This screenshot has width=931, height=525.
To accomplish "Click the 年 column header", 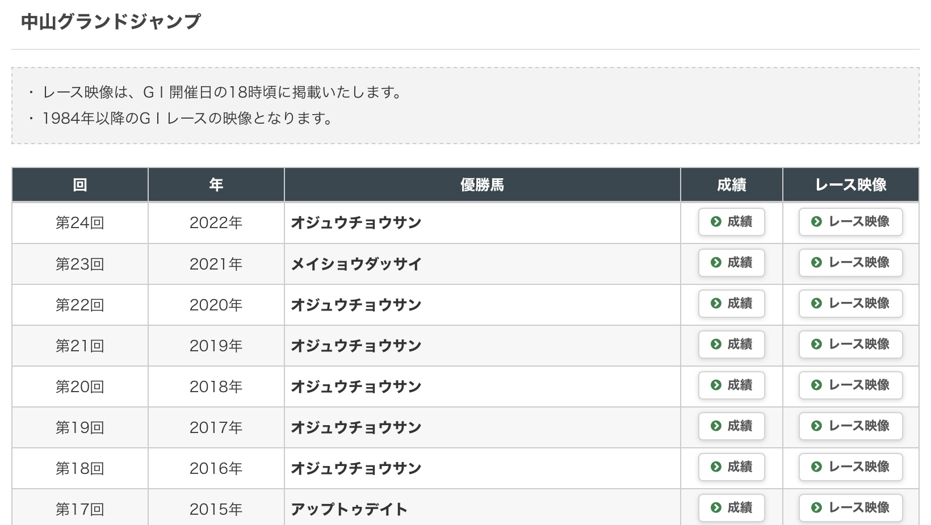I will pyautogui.click(x=216, y=185).
